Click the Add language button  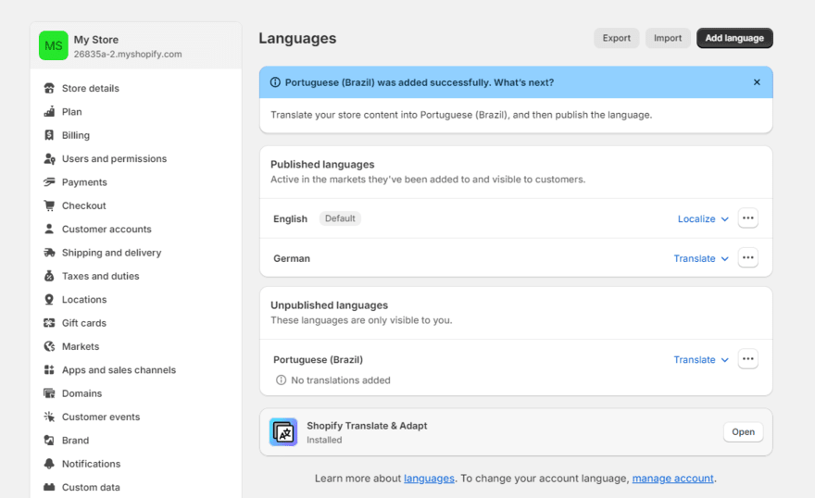(734, 38)
